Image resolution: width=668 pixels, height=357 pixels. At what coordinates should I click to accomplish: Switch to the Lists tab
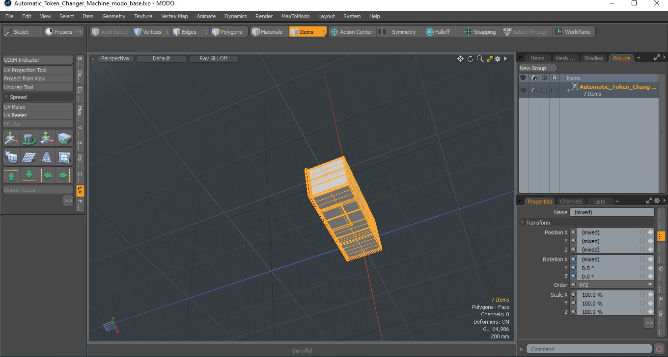(599, 202)
